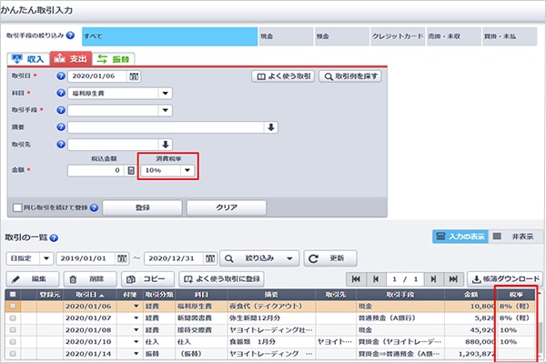The image size is (546, 363).
Task: Click the 削除 button
Action: (90, 279)
